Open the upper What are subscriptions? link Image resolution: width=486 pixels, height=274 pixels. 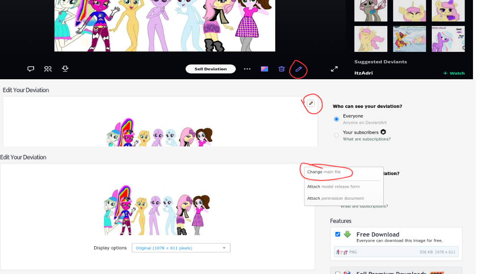click(x=367, y=139)
